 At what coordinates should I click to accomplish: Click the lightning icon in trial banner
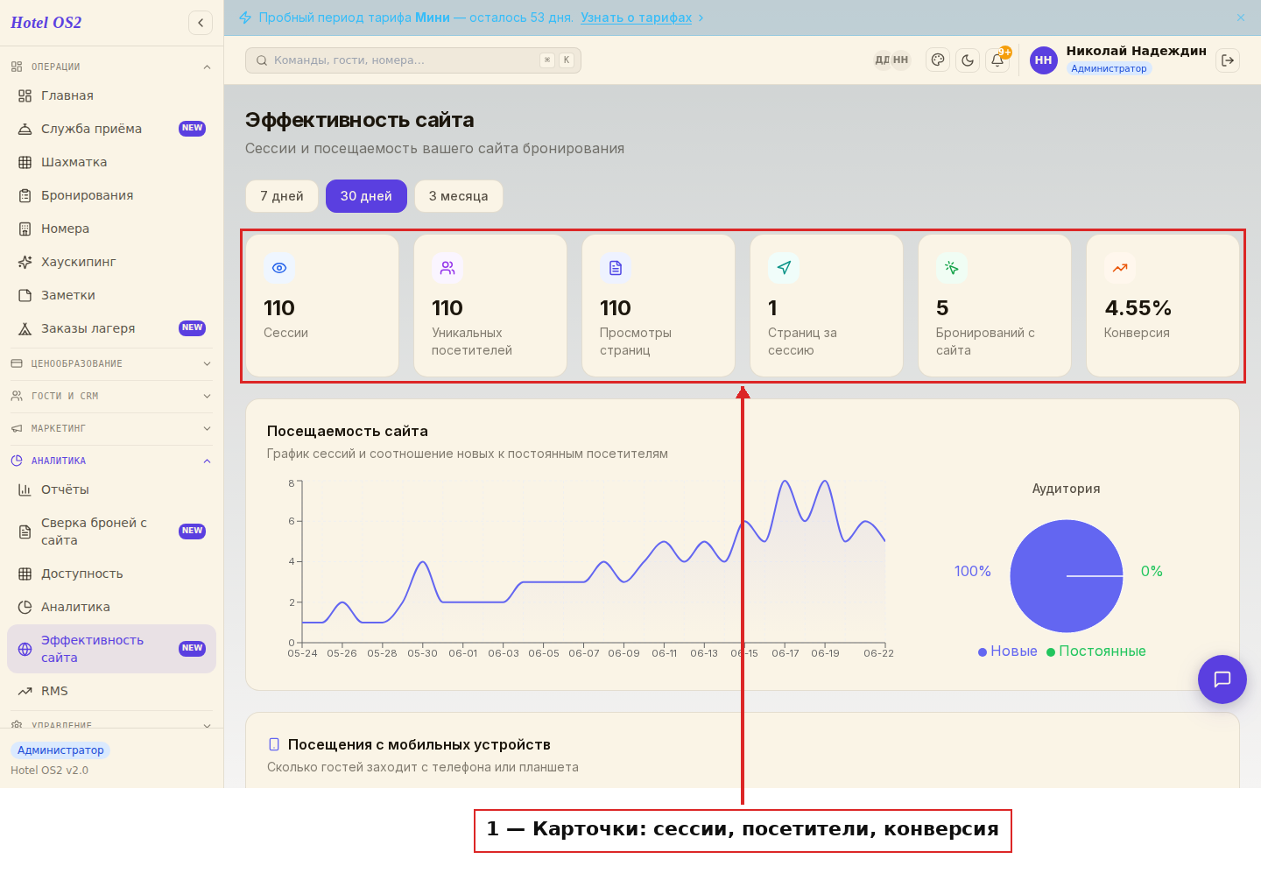(x=245, y=18)
